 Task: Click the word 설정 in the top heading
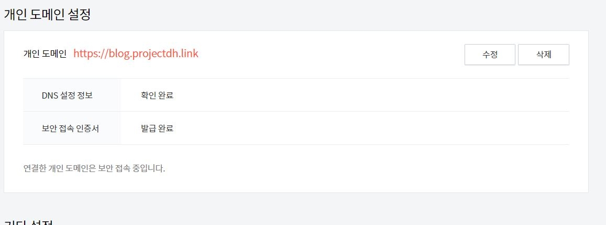coord(79,14)
